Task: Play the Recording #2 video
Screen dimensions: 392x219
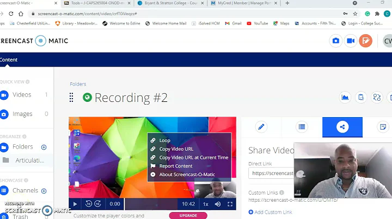Action: click(x=75, y=204)
